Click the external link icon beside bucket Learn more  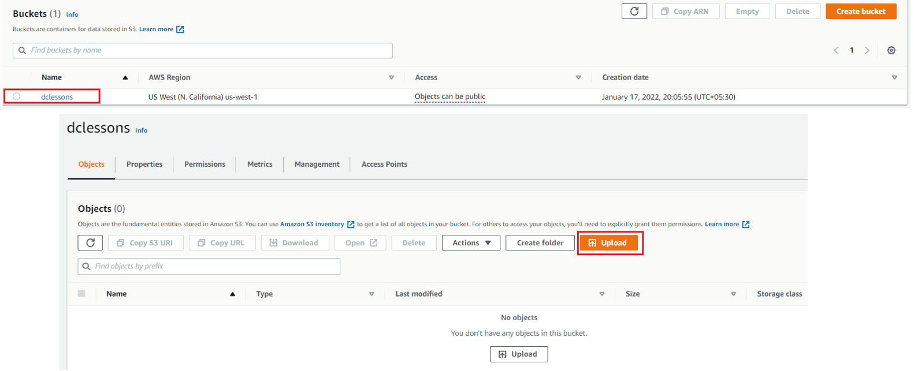tap(180, 29)
